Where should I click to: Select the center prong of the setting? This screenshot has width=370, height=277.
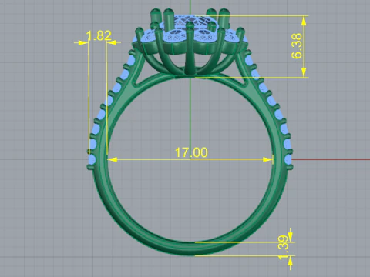point(190,48)
